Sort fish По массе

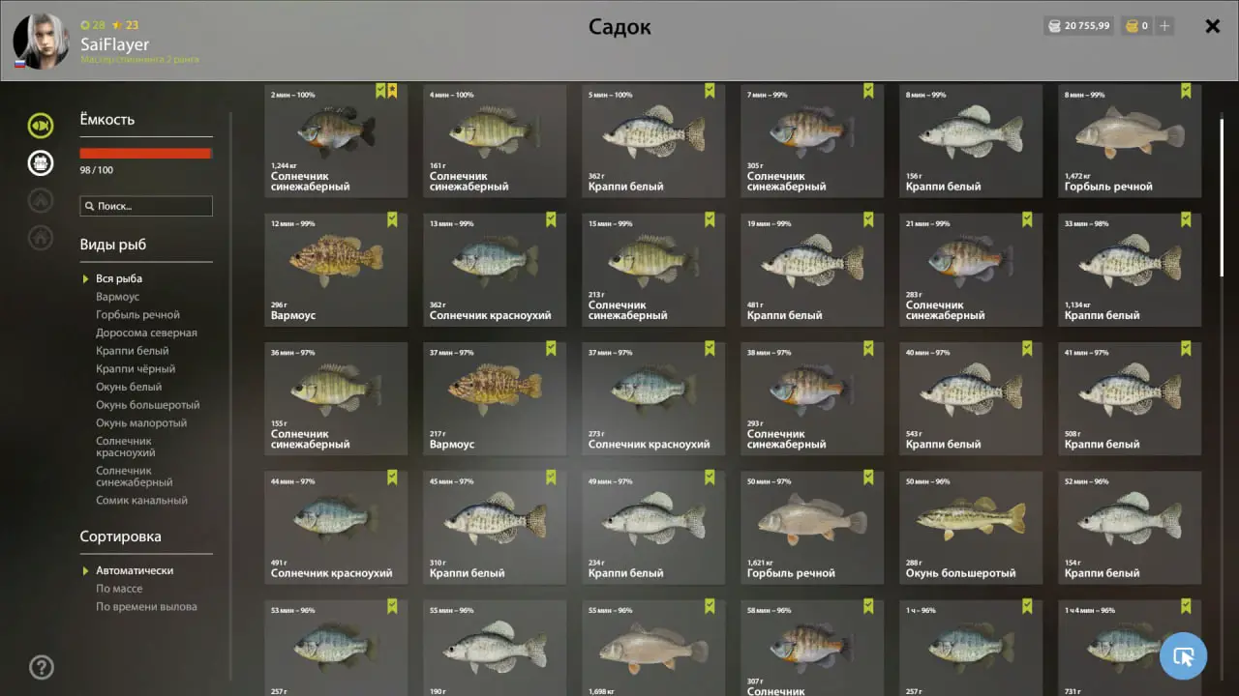tap(119, 589)
